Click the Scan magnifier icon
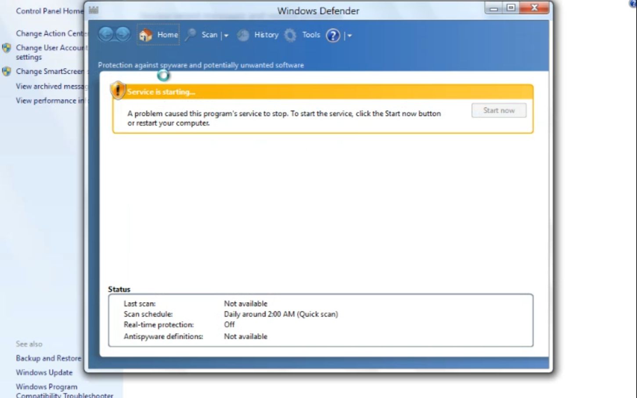 [x=191, y=35]
